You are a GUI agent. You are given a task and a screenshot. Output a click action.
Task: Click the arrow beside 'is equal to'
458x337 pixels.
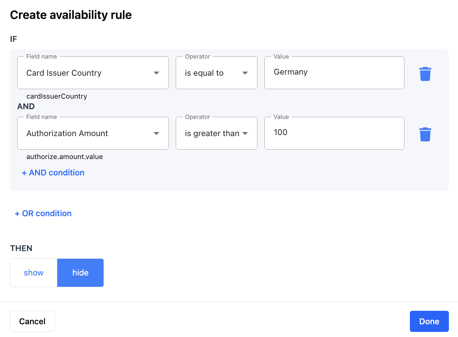click(x=245, y=73)
